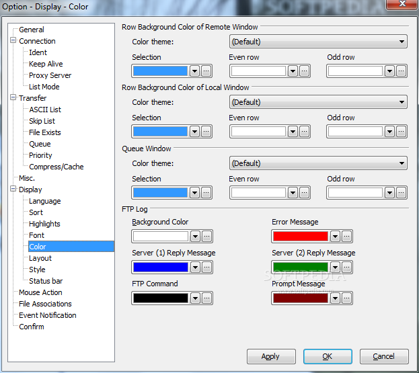
Task: Open the Keep Alive settings page
Action: [x=46, y=64]
